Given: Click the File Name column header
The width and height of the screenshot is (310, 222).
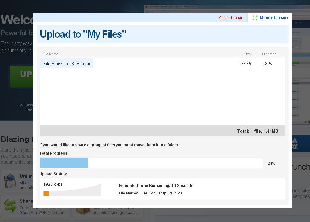Looking at the screenshot, I should 50,54.
